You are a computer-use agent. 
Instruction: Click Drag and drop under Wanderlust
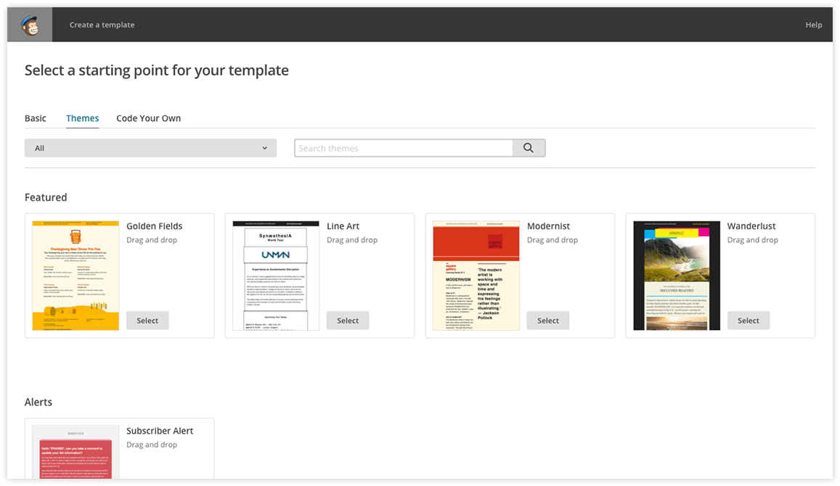coord(753,240)
